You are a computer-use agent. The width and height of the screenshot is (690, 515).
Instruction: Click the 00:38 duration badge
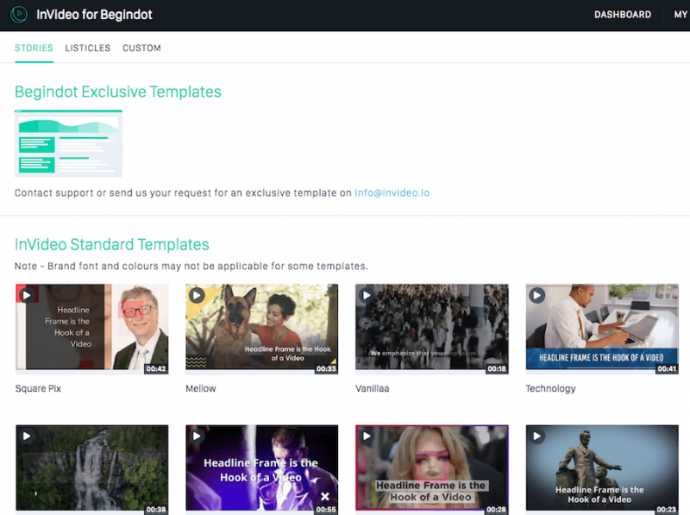(x=156, y=509)
